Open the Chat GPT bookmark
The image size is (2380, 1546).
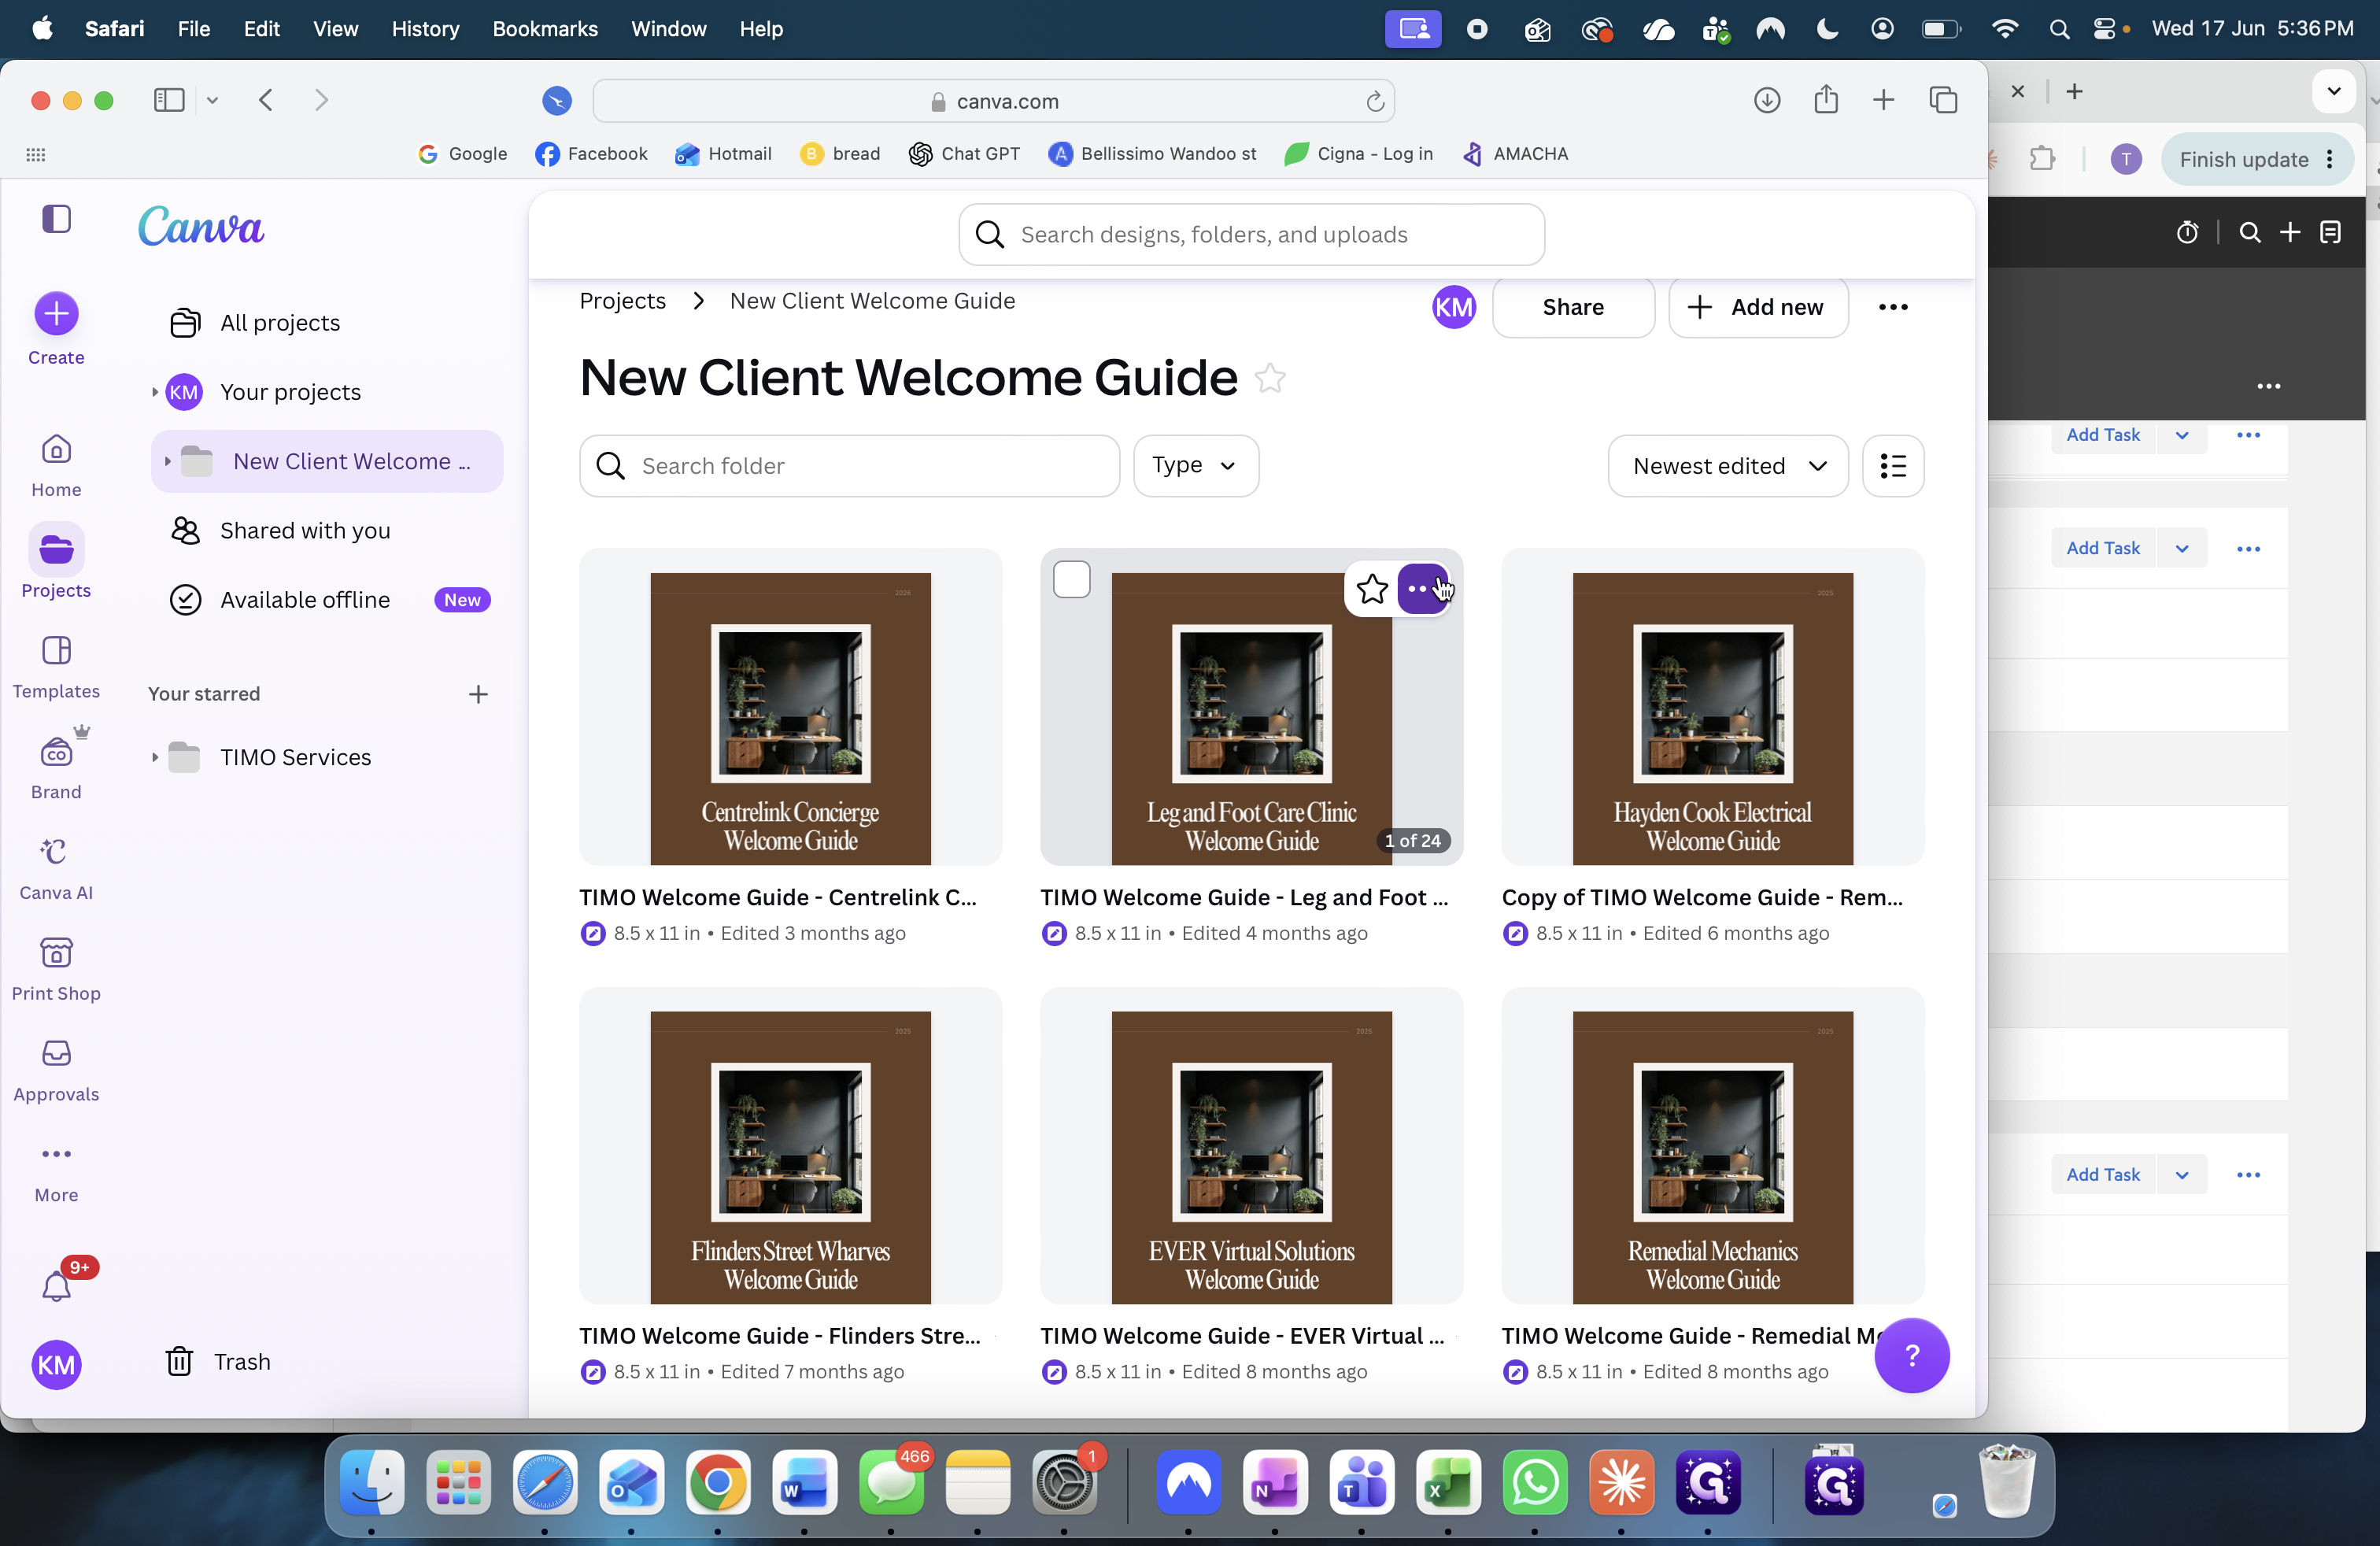964,154
